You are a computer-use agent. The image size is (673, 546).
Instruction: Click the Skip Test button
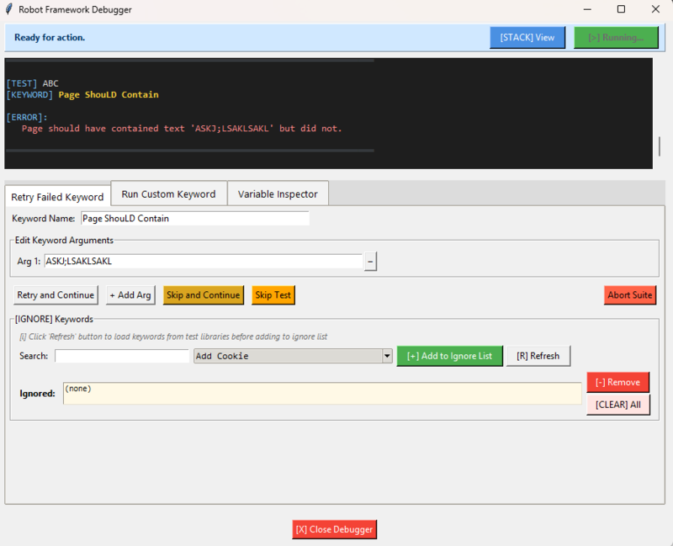[x=273, y=295]
